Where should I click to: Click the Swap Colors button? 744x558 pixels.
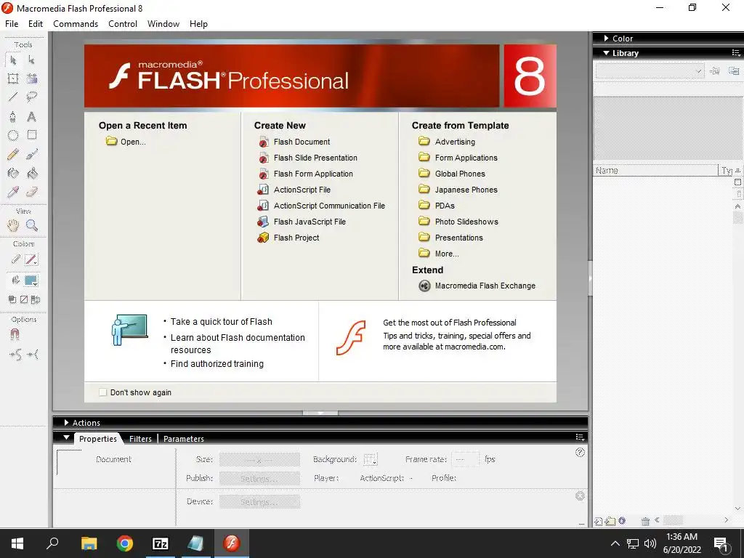click(35, 299)
